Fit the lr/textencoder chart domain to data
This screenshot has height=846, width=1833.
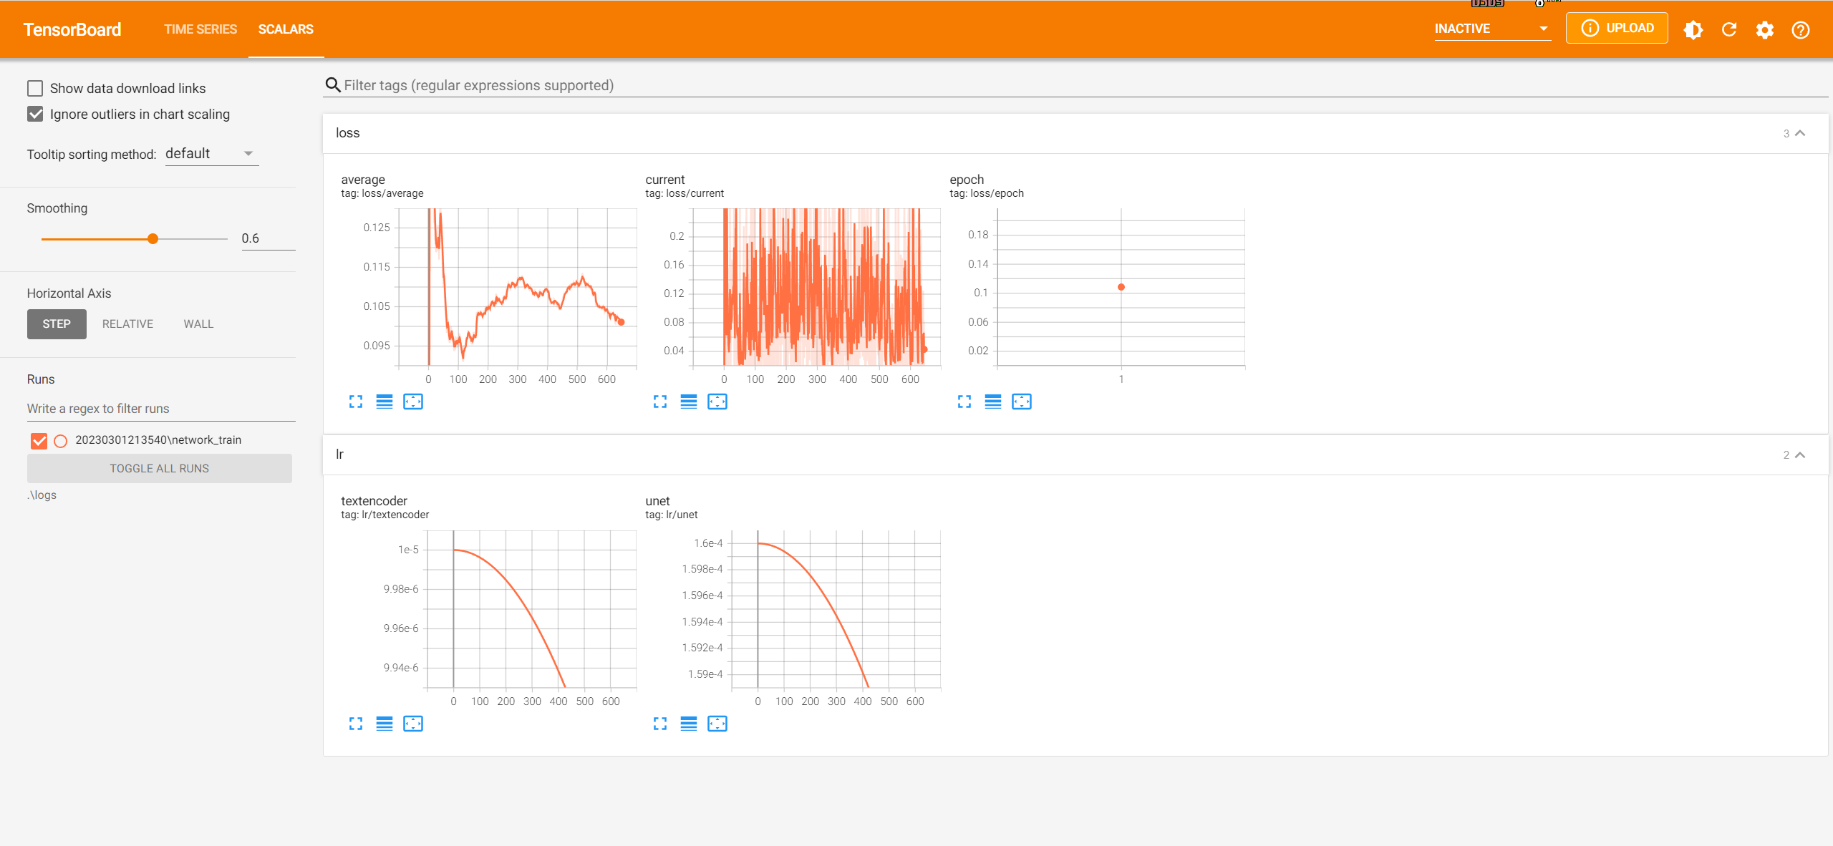(x=413, y=724)
